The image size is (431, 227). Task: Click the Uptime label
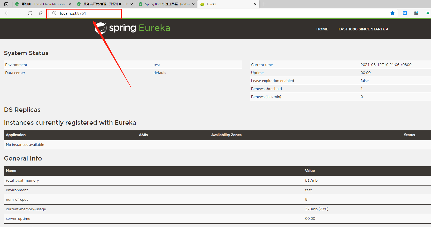257,73
